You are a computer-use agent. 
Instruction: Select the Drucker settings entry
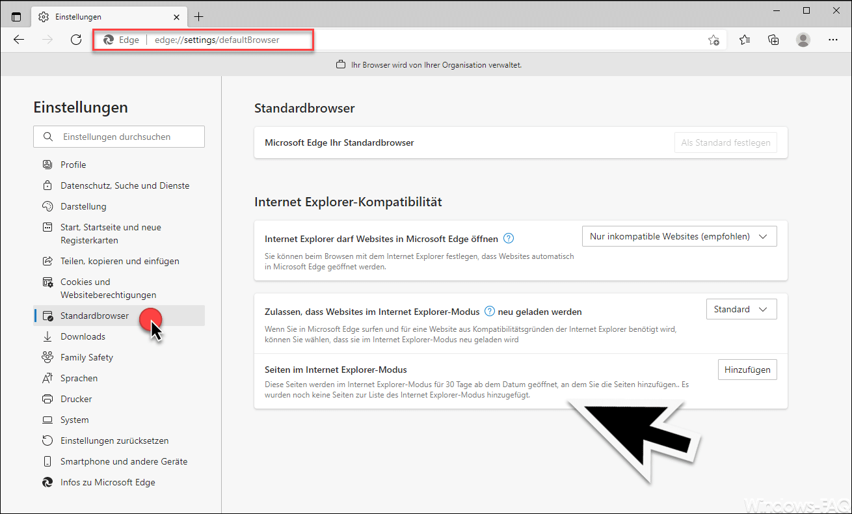tap(75, 398)
